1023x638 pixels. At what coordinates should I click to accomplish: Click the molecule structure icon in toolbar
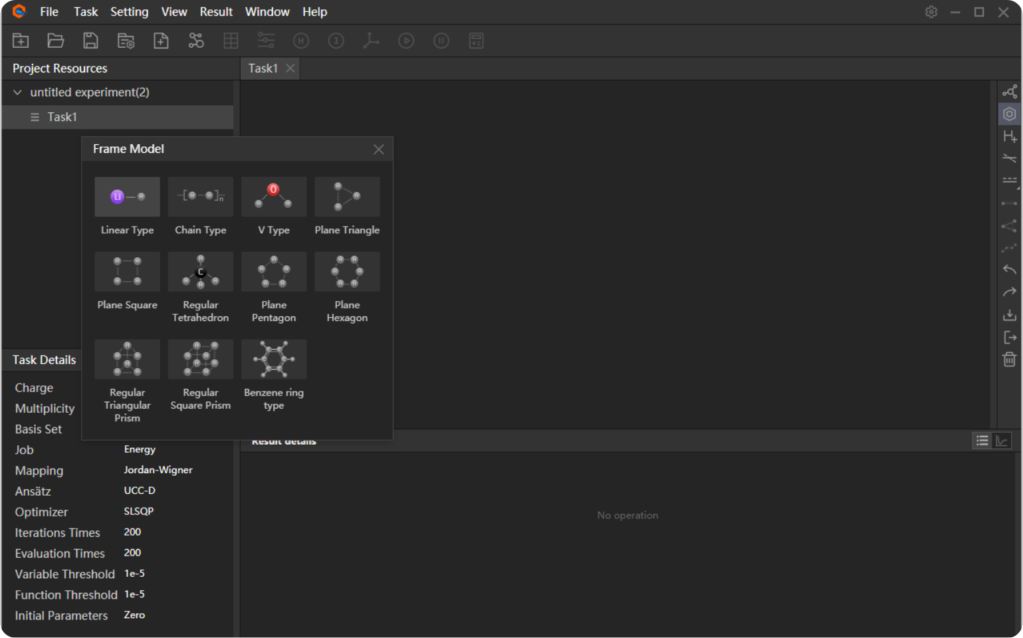[196, 41]
